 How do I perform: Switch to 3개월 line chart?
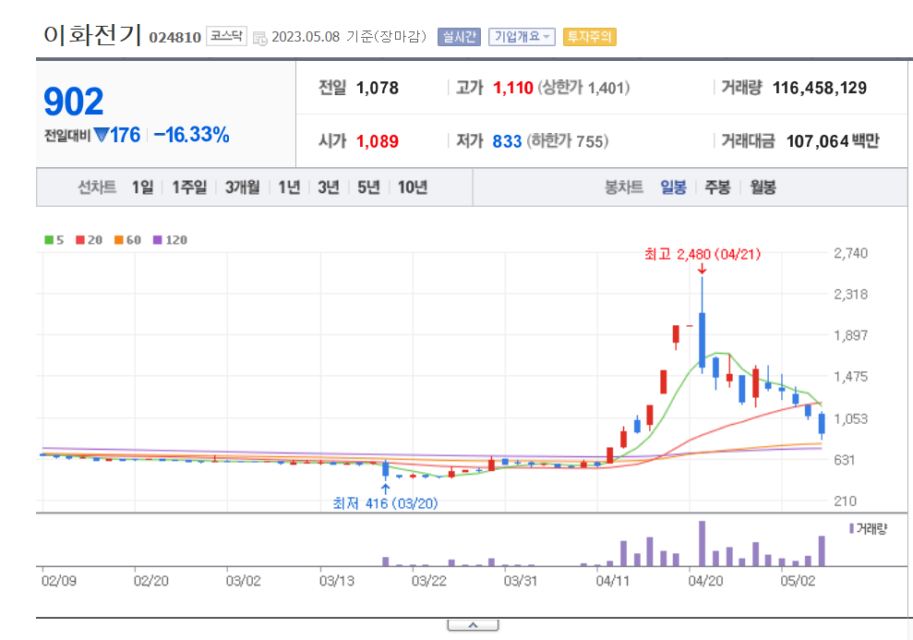(x=242, y=187)
